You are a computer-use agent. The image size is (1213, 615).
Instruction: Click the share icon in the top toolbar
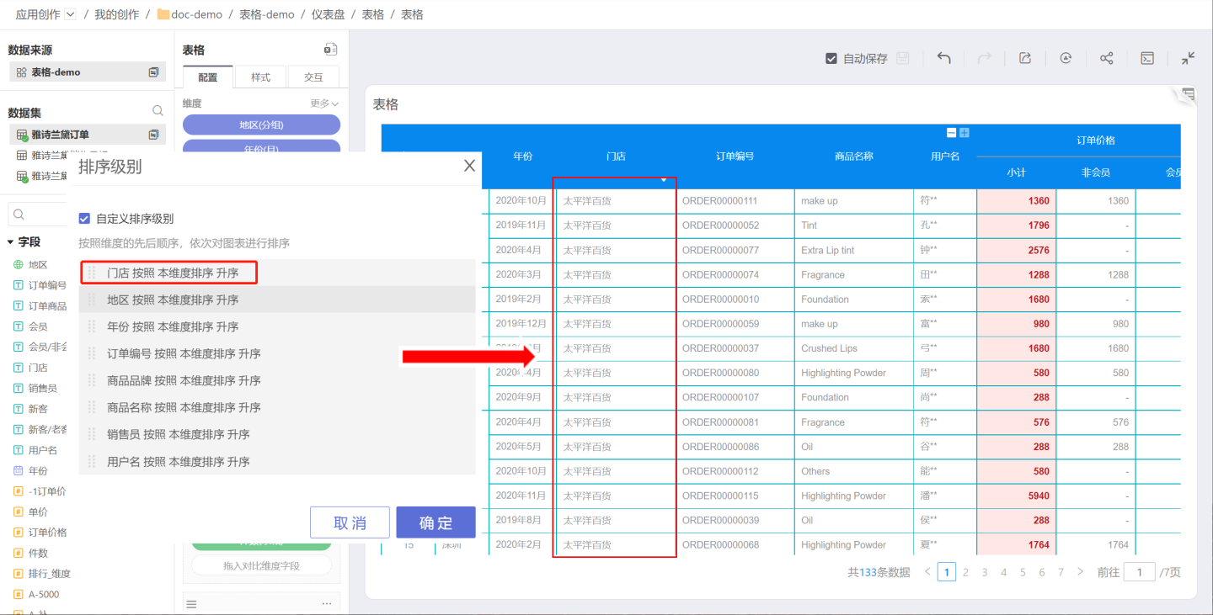[x=1107, y=58]
